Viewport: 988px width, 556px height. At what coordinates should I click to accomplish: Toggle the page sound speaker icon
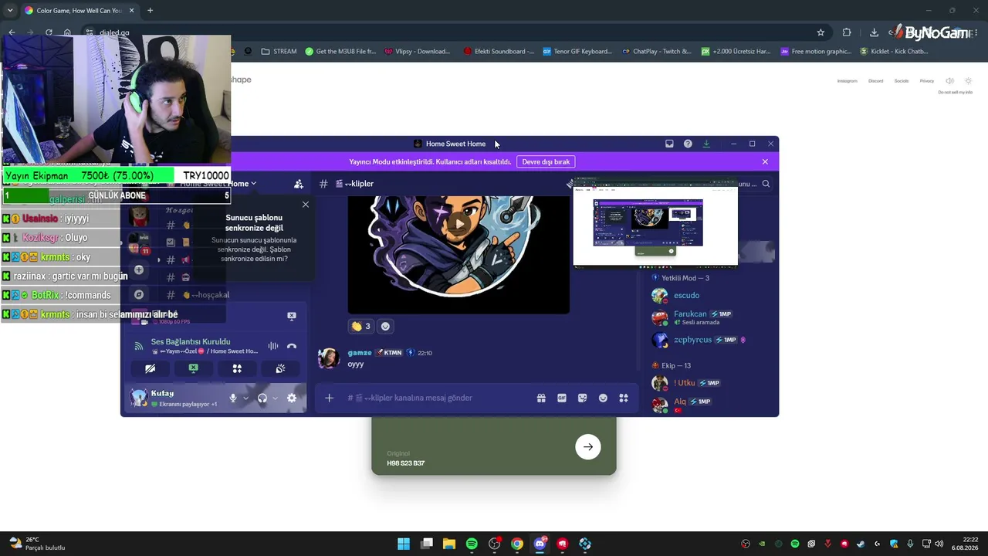(949, 81)
